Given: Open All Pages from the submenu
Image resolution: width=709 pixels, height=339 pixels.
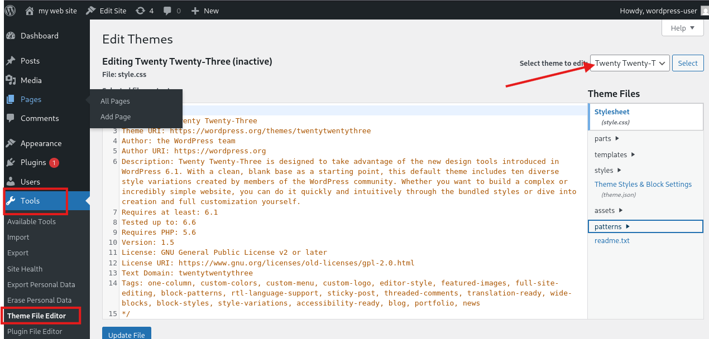Looking at the screenshot, I should coord(115,101).
